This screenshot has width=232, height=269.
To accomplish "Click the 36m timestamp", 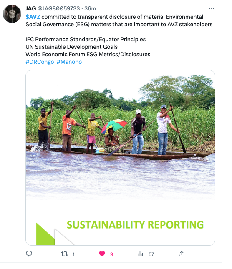I will [x=90, y=8].
